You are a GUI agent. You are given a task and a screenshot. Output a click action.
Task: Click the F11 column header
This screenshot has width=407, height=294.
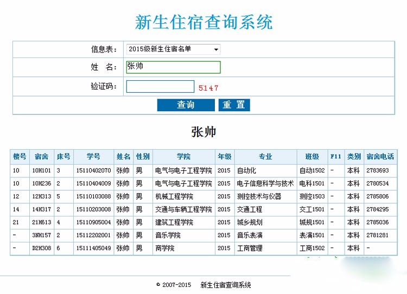335,156
